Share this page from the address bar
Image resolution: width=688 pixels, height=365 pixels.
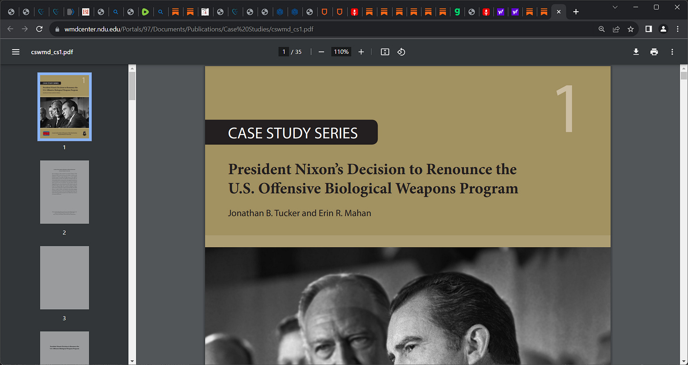[616, 29]
